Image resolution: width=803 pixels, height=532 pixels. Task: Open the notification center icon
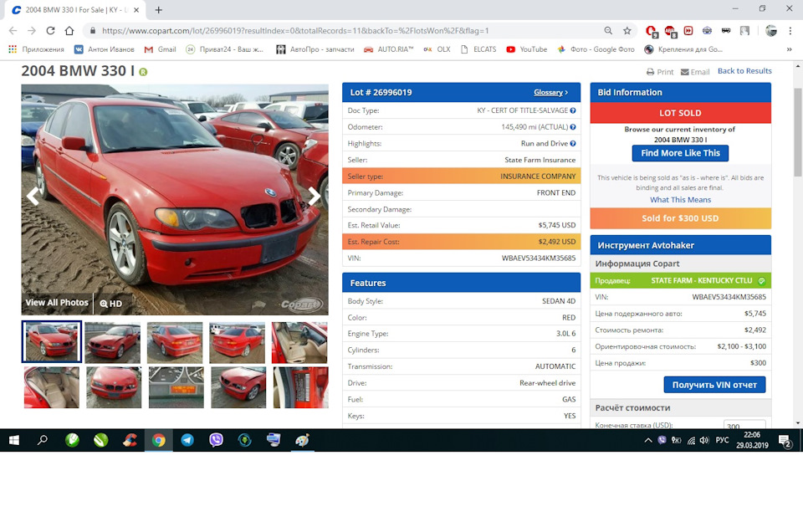click(785, 440)
